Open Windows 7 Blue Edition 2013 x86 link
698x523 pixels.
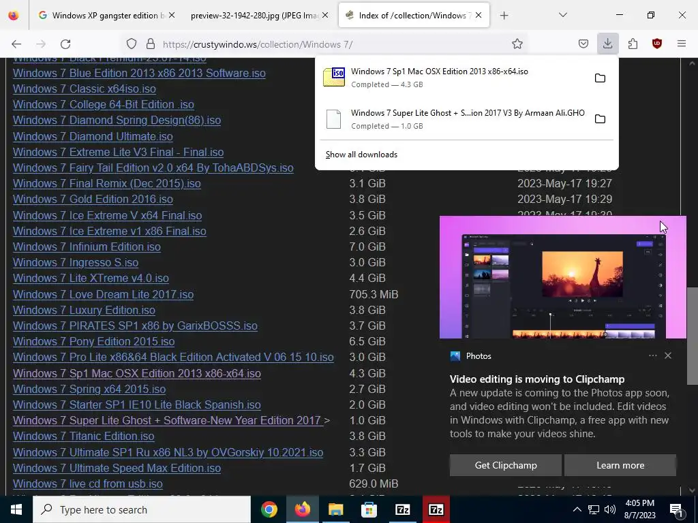click(139, 73)
